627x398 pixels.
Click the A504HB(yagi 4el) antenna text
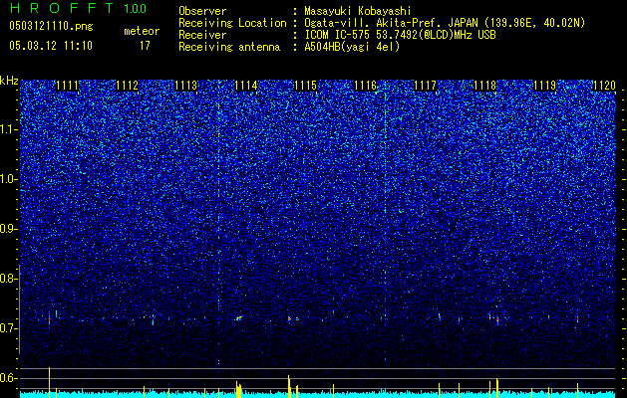(x=352, y=47)
